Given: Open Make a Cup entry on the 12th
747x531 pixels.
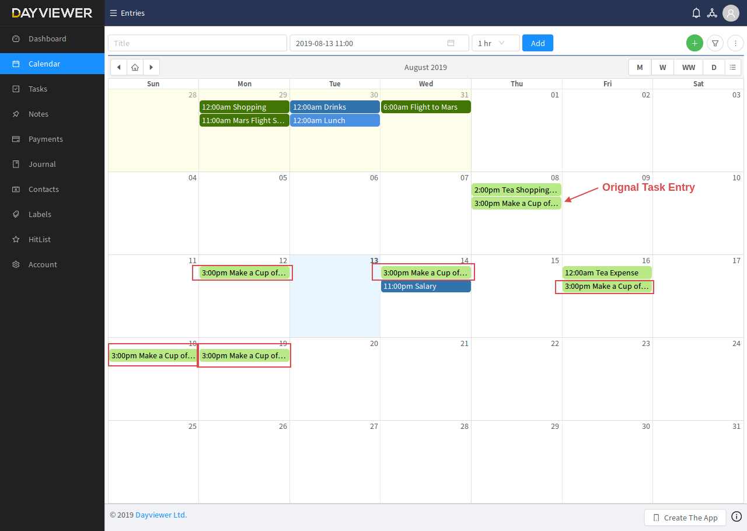Looking at the screenshot, I should [x=245, y=273].
